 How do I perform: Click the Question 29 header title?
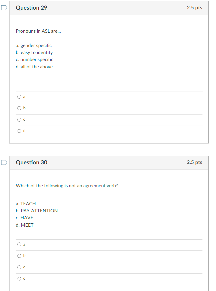click(32, 8)
